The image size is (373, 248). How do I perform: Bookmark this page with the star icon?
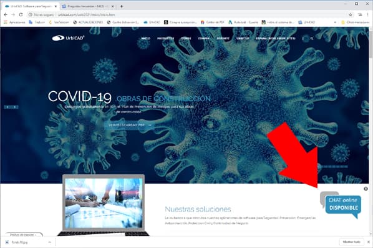pos(351,15)
